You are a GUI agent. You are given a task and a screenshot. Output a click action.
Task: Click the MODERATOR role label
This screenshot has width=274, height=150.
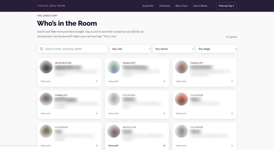pos(63,63)
